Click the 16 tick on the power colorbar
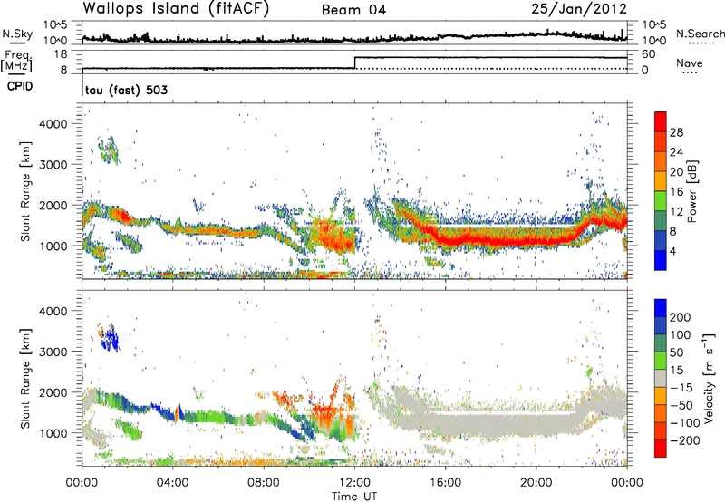Viewport: 725px width, 502px height. (x=676, y=192)
